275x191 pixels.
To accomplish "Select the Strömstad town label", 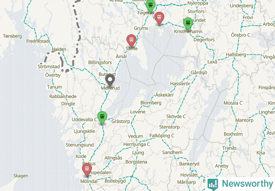I will click(x=49, y=66).
